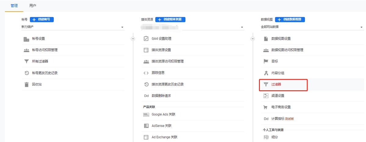Open the media property dropdown
This screenshot has width=366, height=142.
tap(192, 27)
